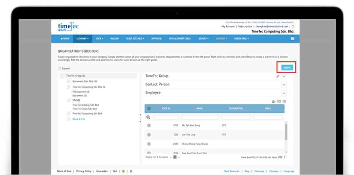Expand the Epicamera Sdn. Bhd. tree node arrow

click(69, 81)
